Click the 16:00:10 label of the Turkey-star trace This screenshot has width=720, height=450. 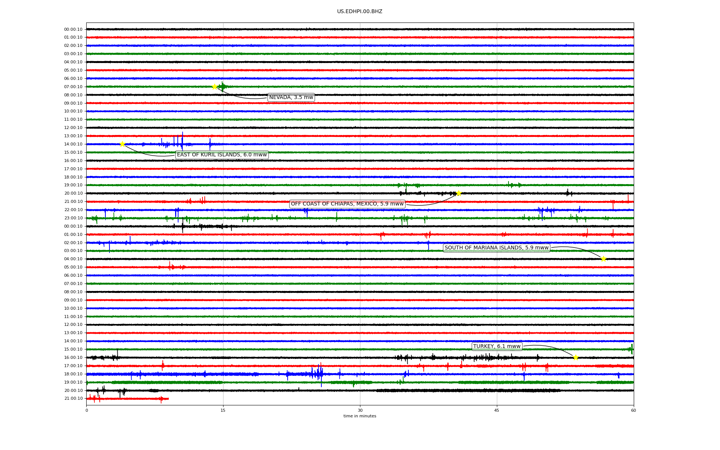coord(73,358)
